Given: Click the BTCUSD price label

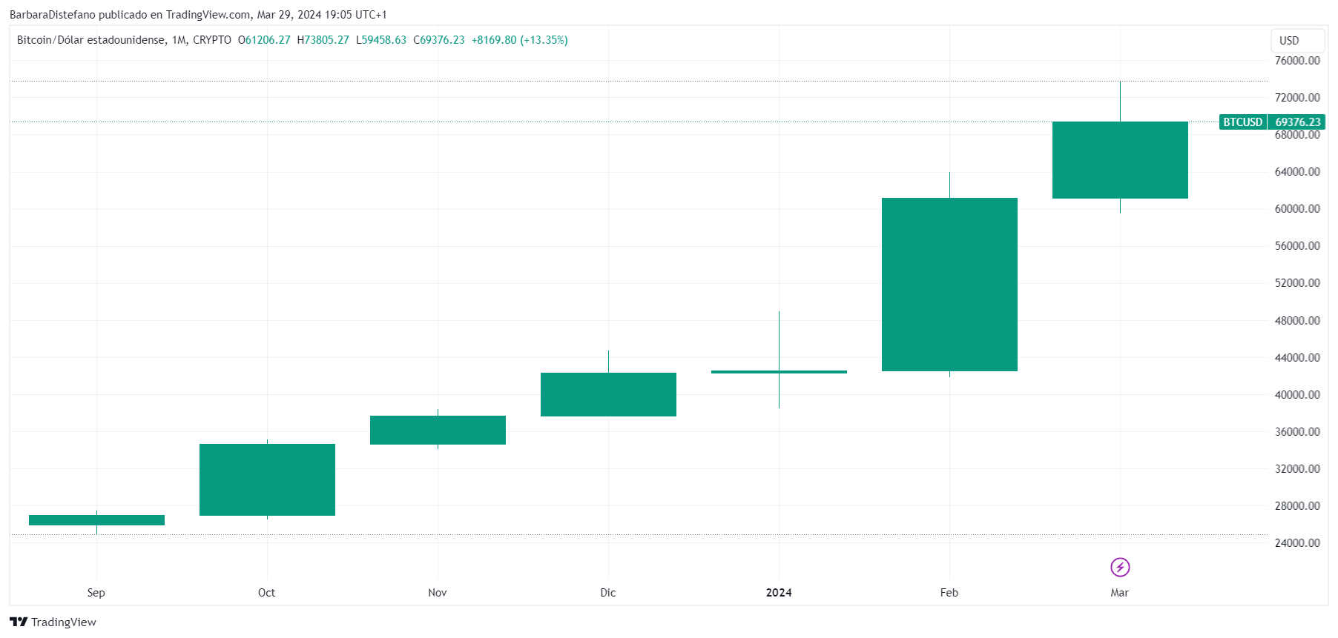Looking at the screenshot, I should point(1242,122).
